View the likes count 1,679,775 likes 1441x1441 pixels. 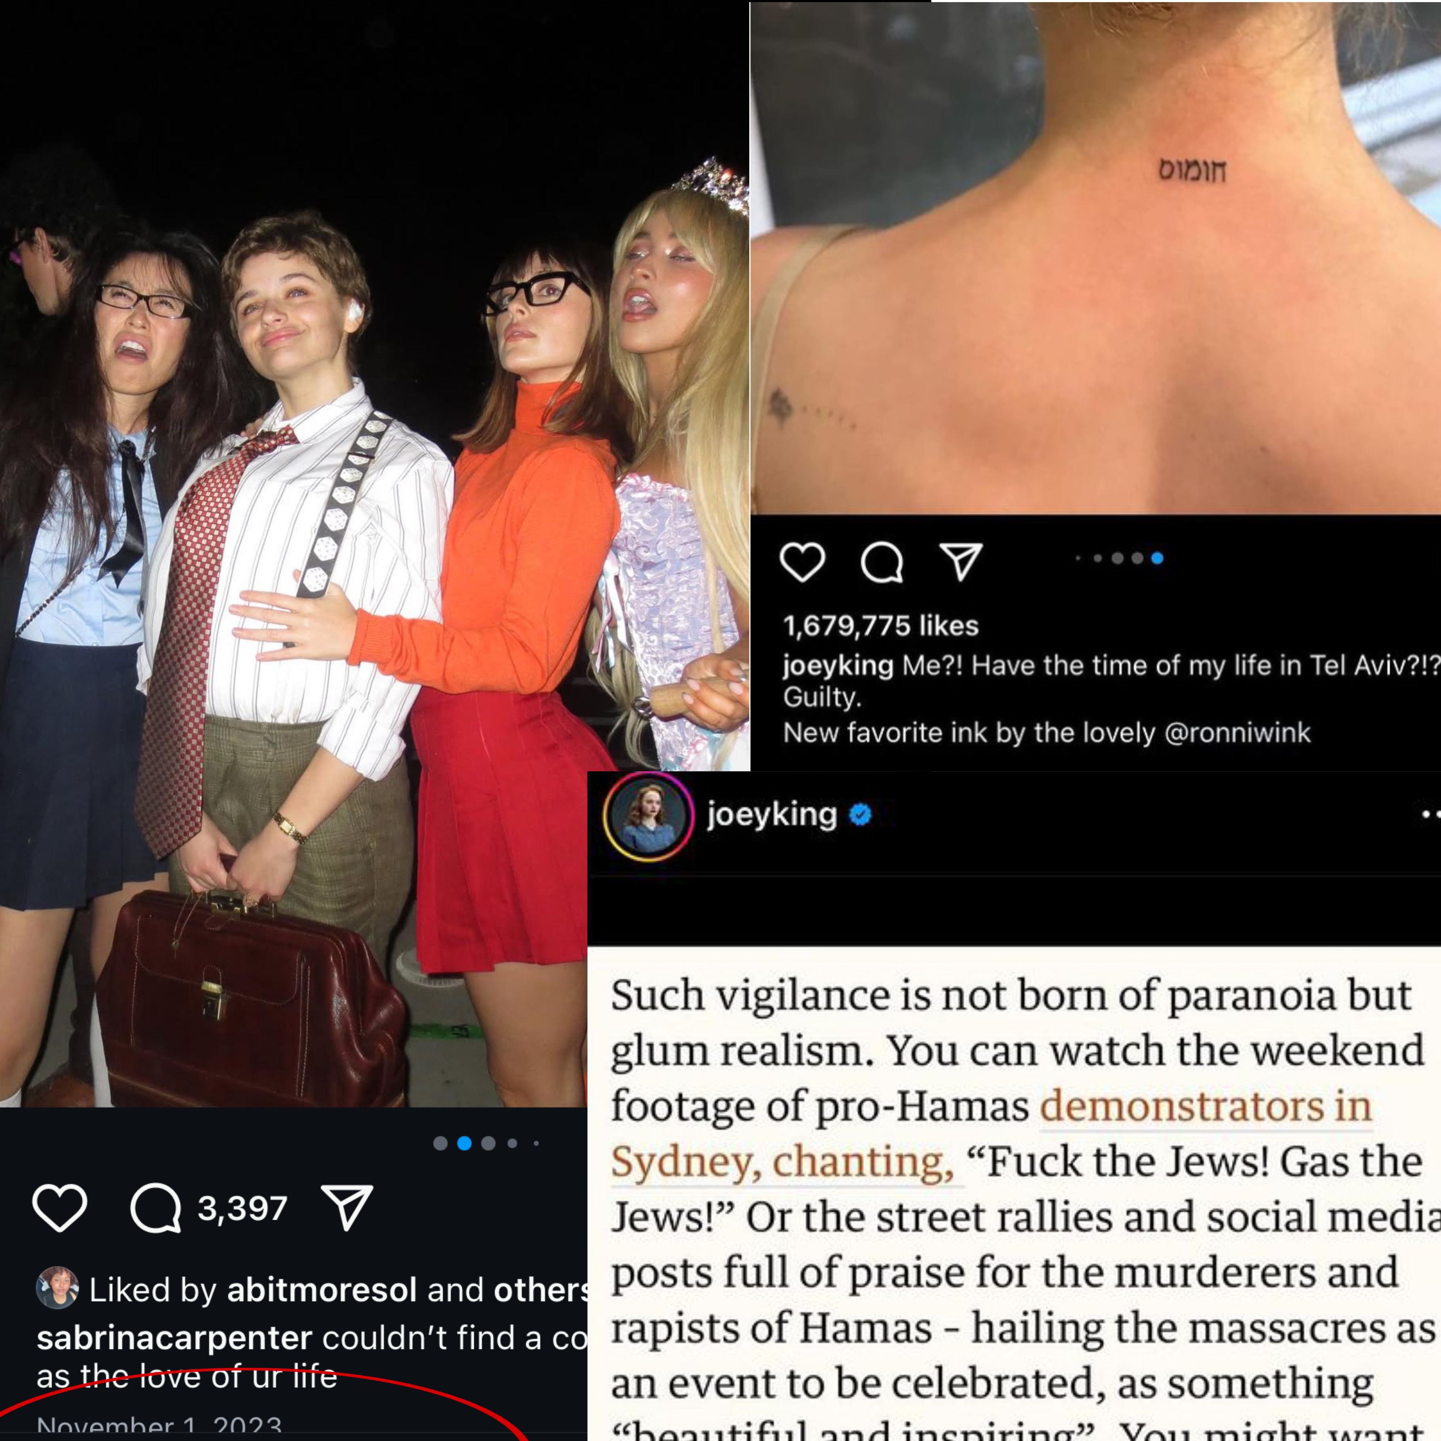(x=881, y=626)
